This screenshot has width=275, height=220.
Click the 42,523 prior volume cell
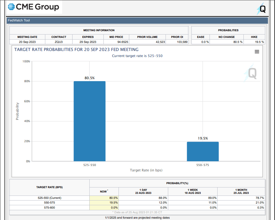tap(147, 42)
